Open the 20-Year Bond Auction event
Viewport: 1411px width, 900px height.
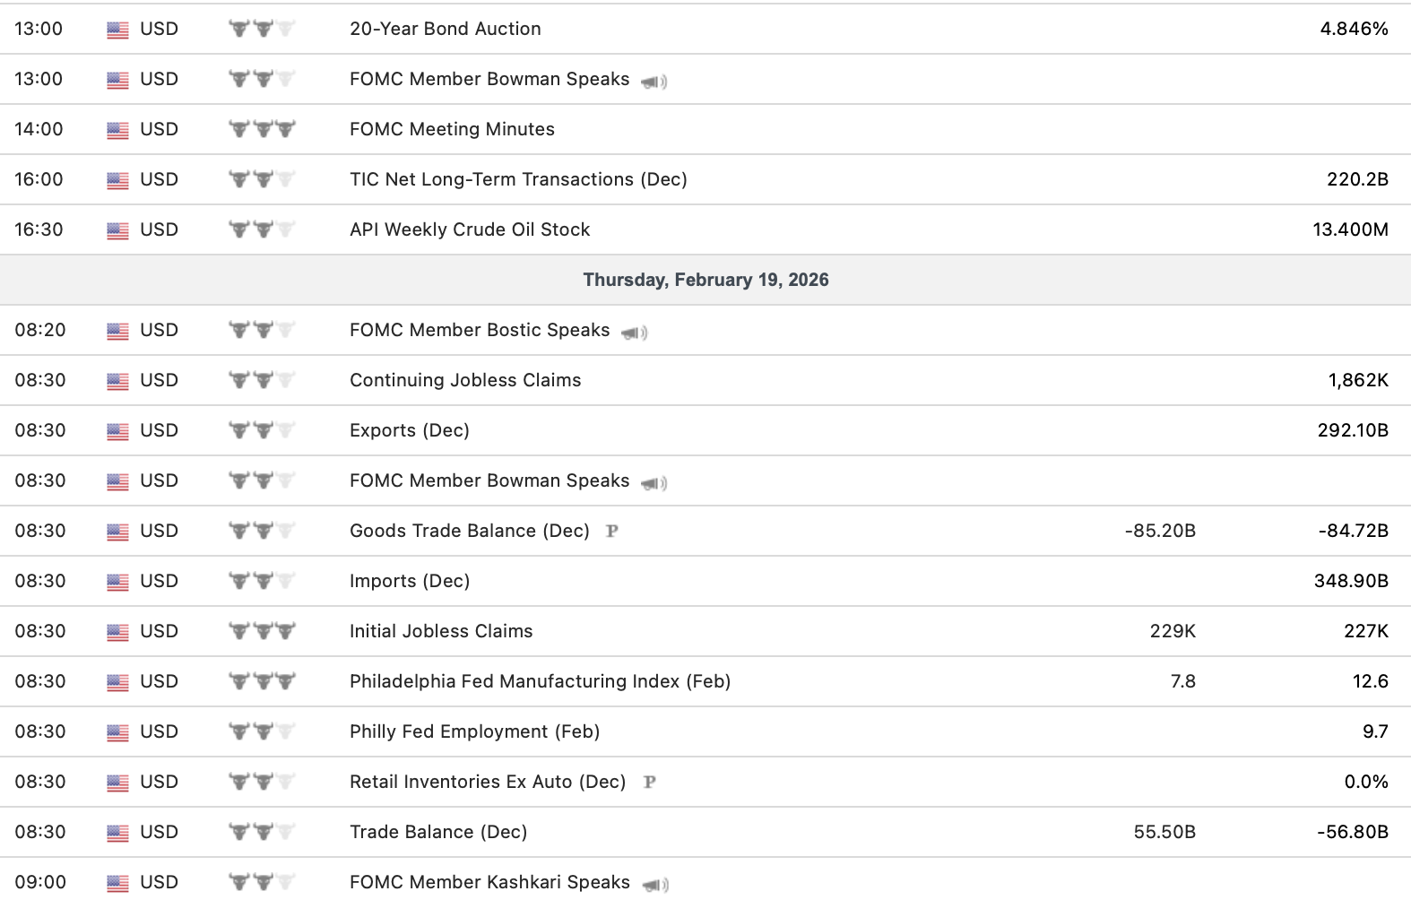click(446, 29)
